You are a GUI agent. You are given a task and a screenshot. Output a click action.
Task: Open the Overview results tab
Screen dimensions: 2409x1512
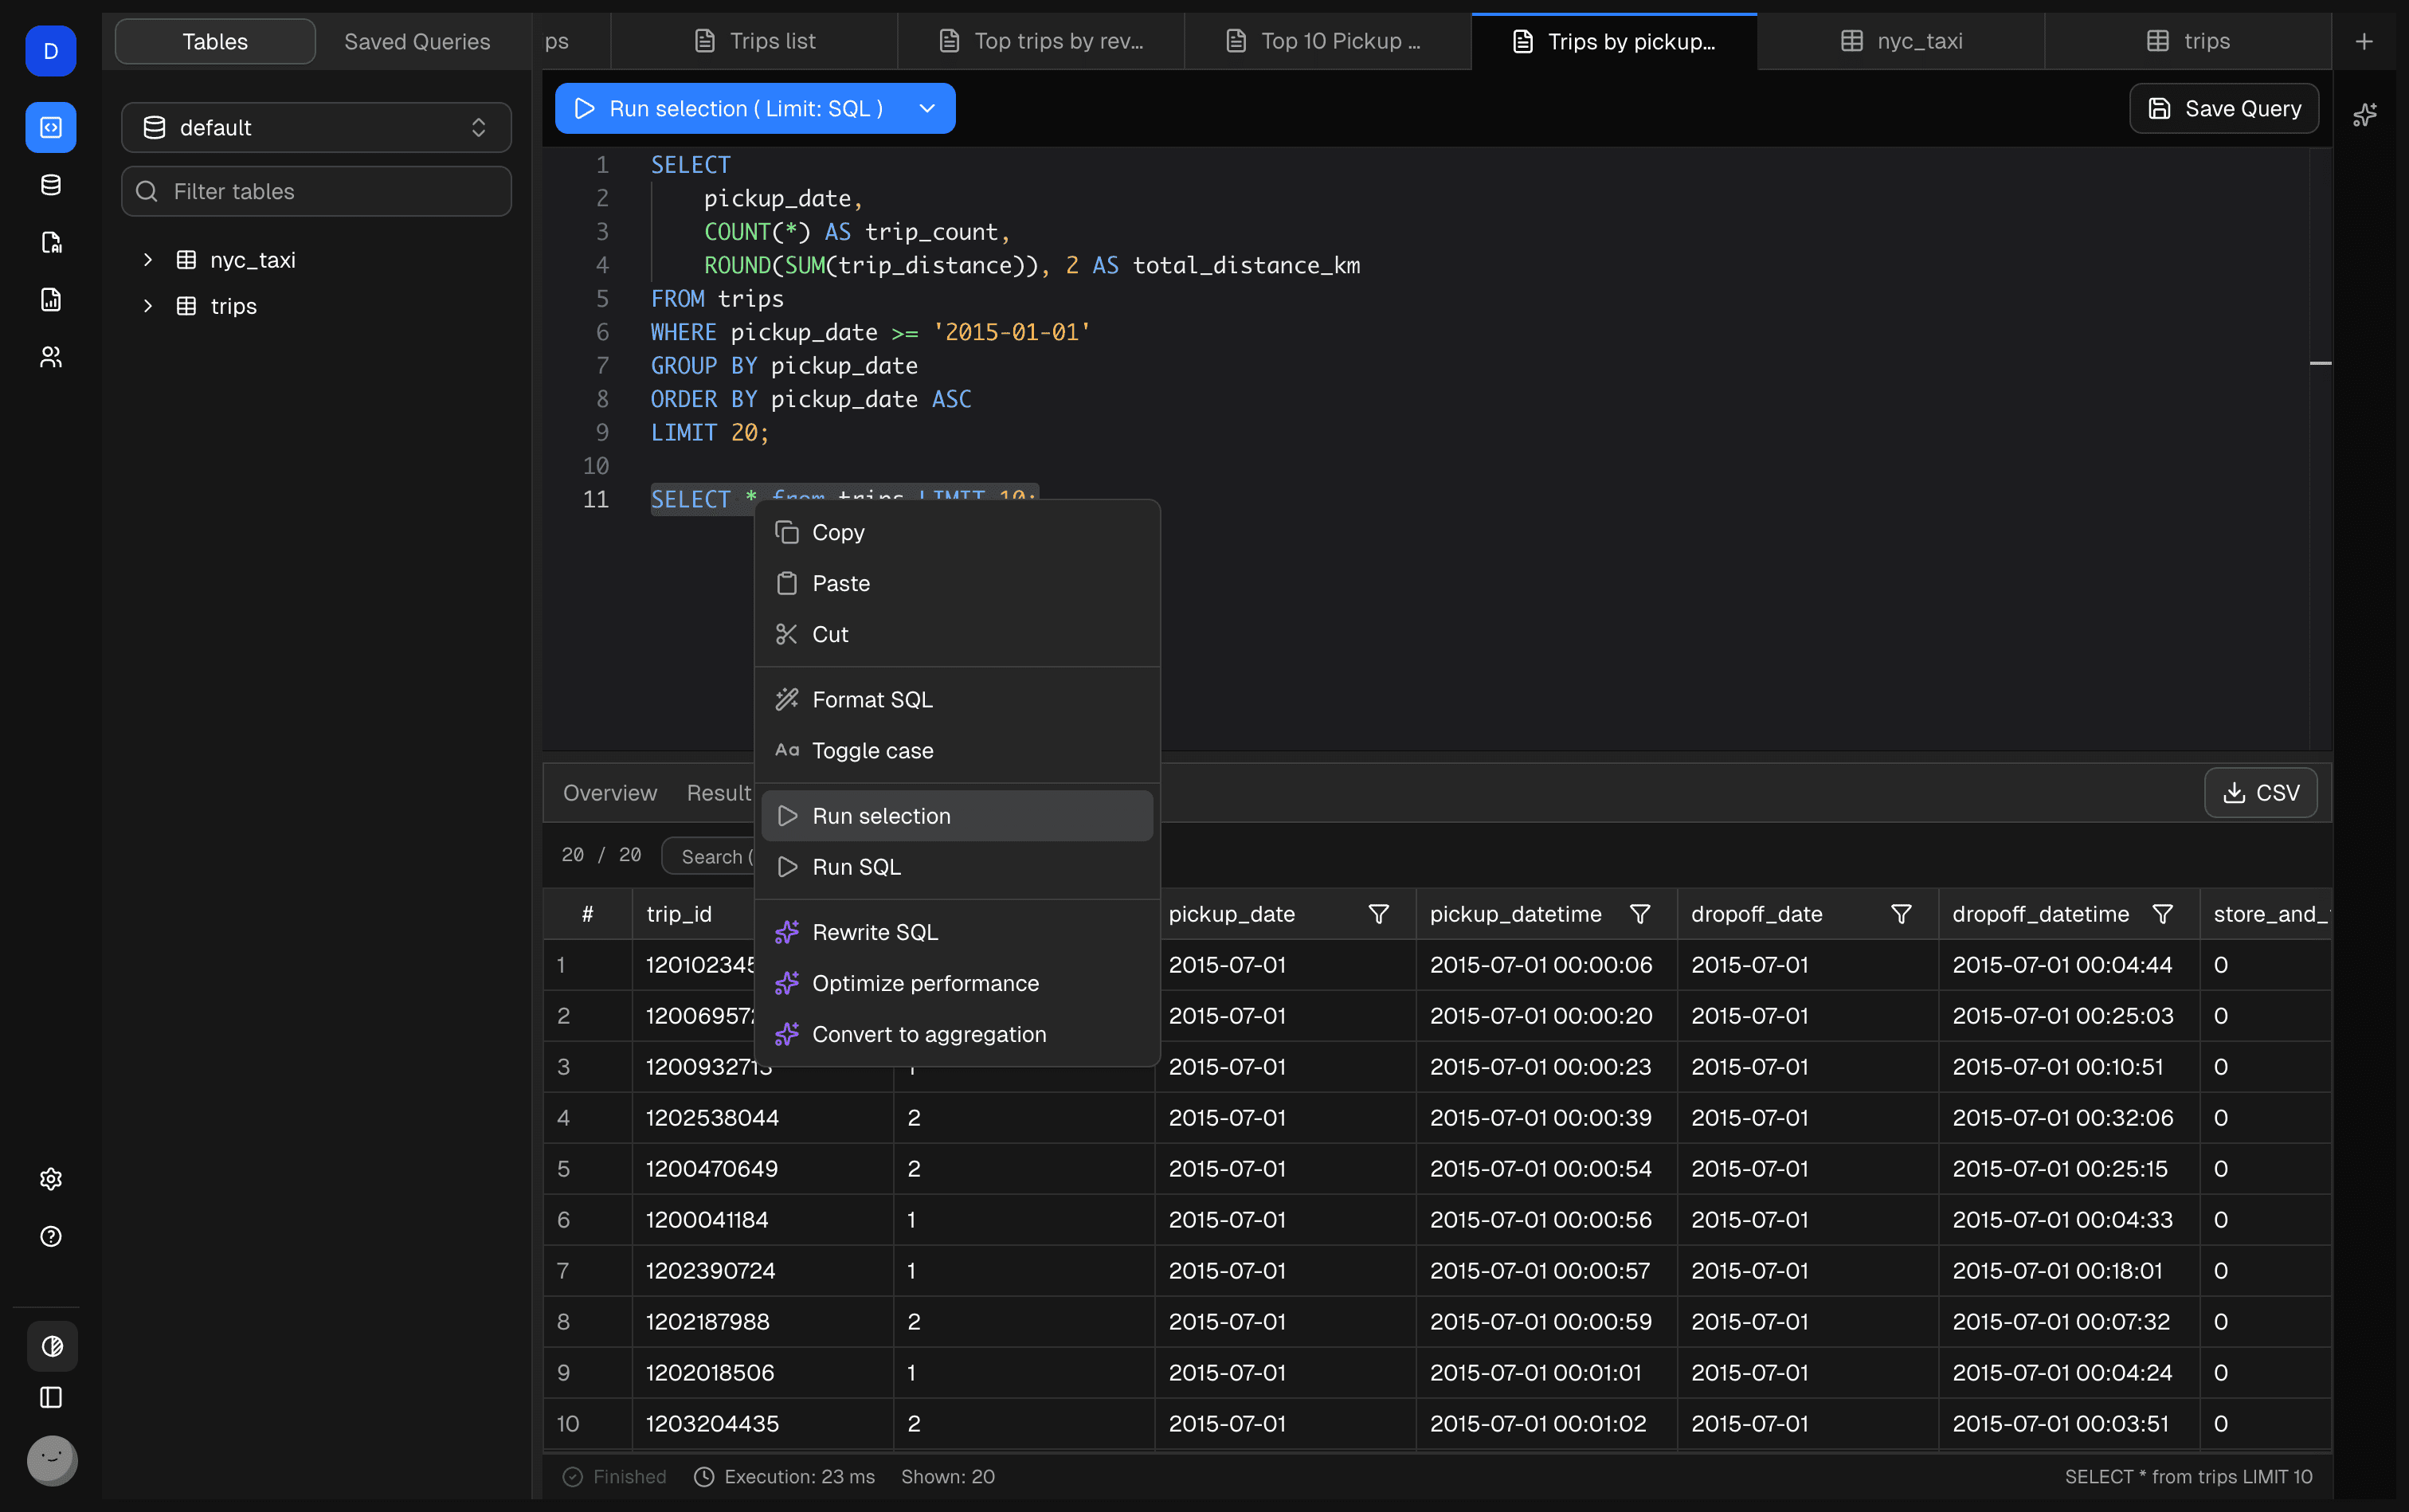(x=610, y=793)
